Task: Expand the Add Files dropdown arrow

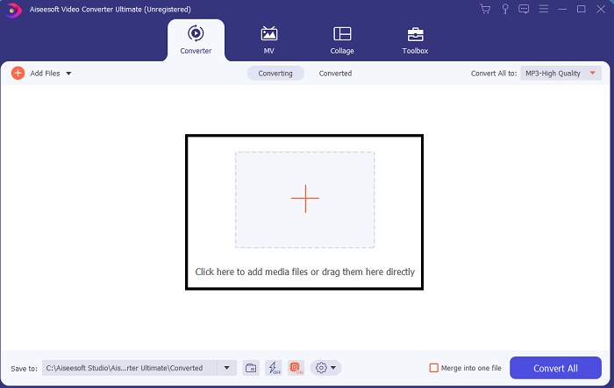Action: pyautogui.click(x=68, y=74)
